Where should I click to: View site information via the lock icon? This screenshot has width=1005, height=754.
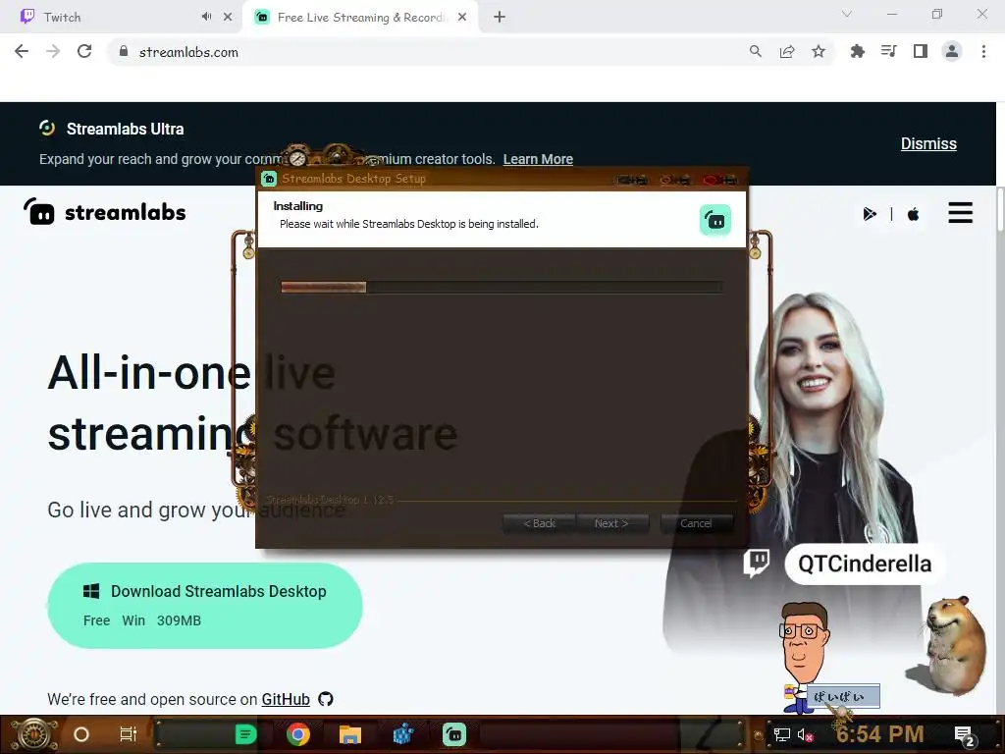click(124, 51)
